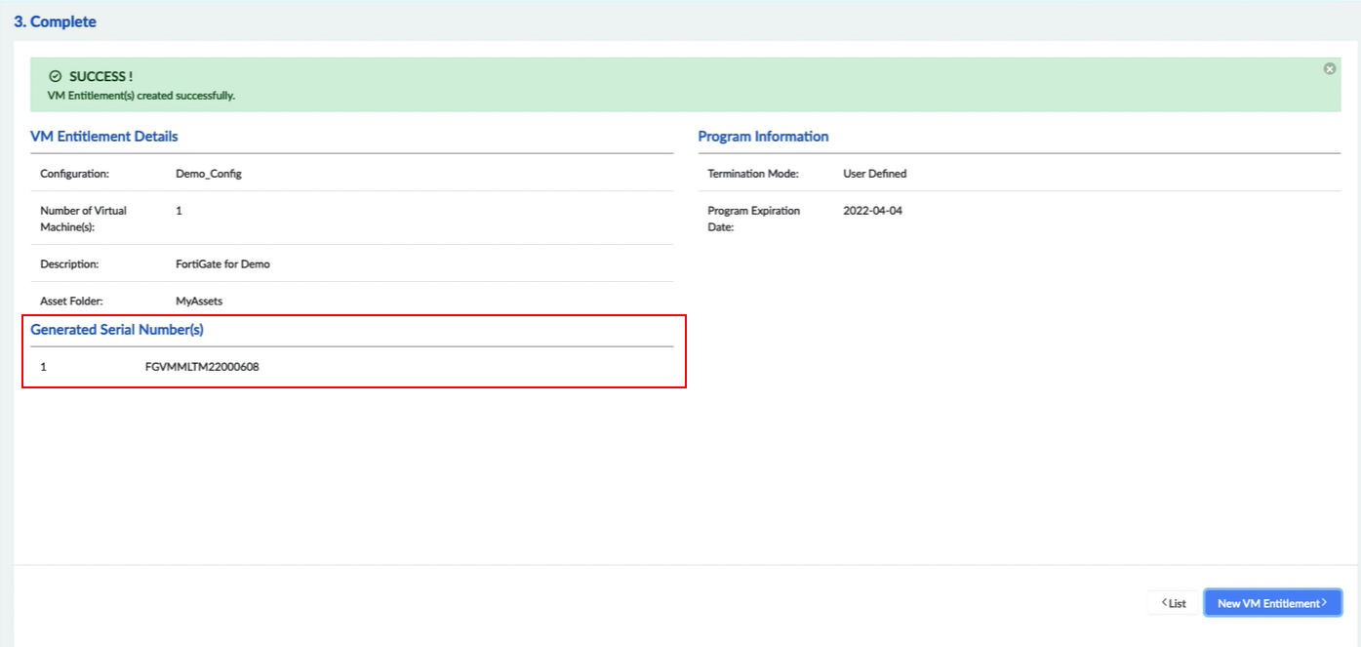Click the chevron on New VM Entitlement button

[1323, 602]
